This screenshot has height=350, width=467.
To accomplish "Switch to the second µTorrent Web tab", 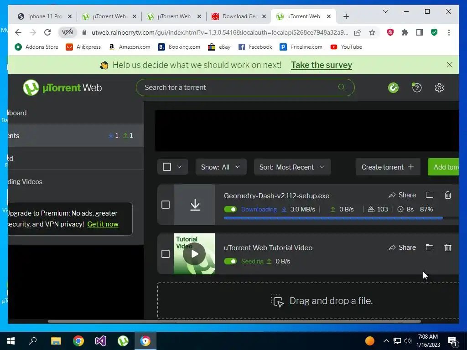I will (x=174, y=16).
